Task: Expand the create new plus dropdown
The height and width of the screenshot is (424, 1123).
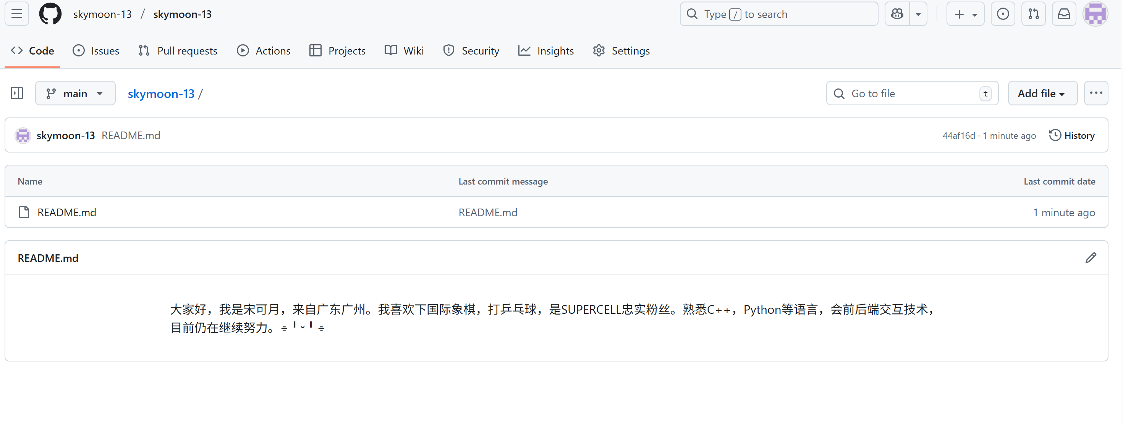Action: point(965,14)
